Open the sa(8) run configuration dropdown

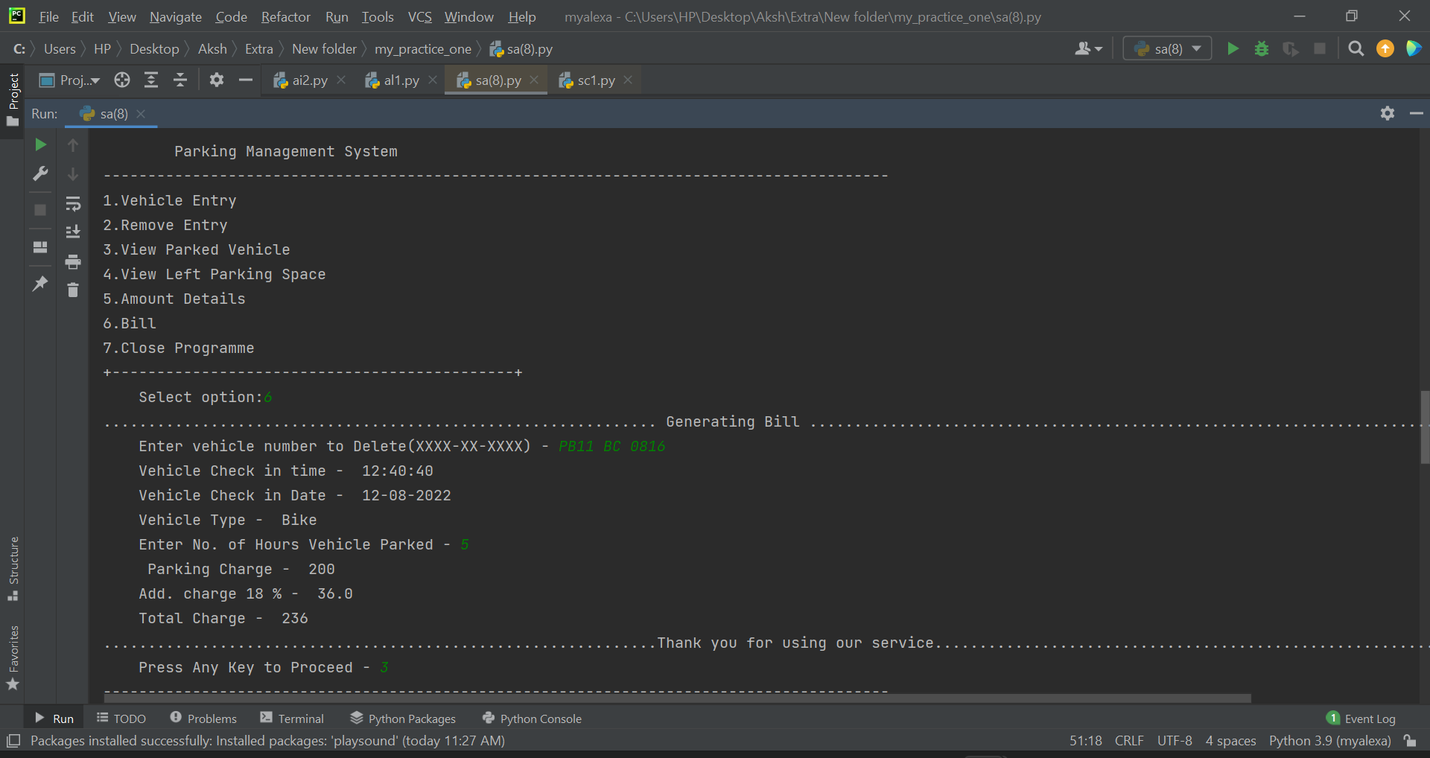[1167, 49]
